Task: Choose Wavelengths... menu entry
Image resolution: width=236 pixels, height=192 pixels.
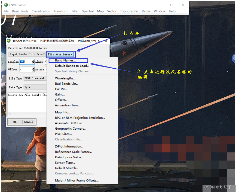Action: (65, 78)
